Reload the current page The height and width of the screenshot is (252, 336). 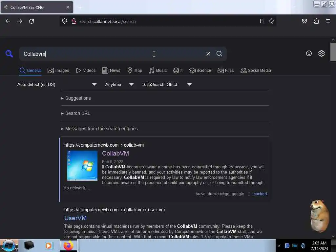click(x=31, y=21)
